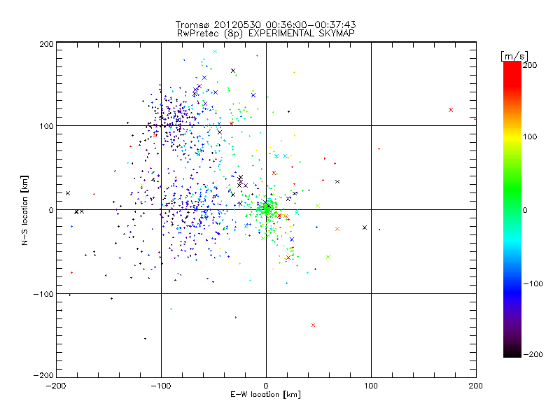The image size is (560, 420).
Task: Click the color bar's "100" tick label
Action: pyautogui.click(x=530, y=136)
